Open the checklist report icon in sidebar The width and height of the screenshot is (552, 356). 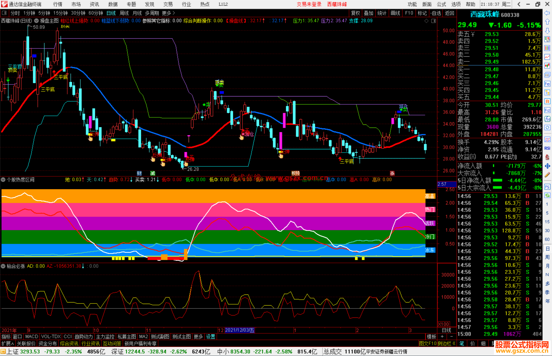tap(547, 39)
